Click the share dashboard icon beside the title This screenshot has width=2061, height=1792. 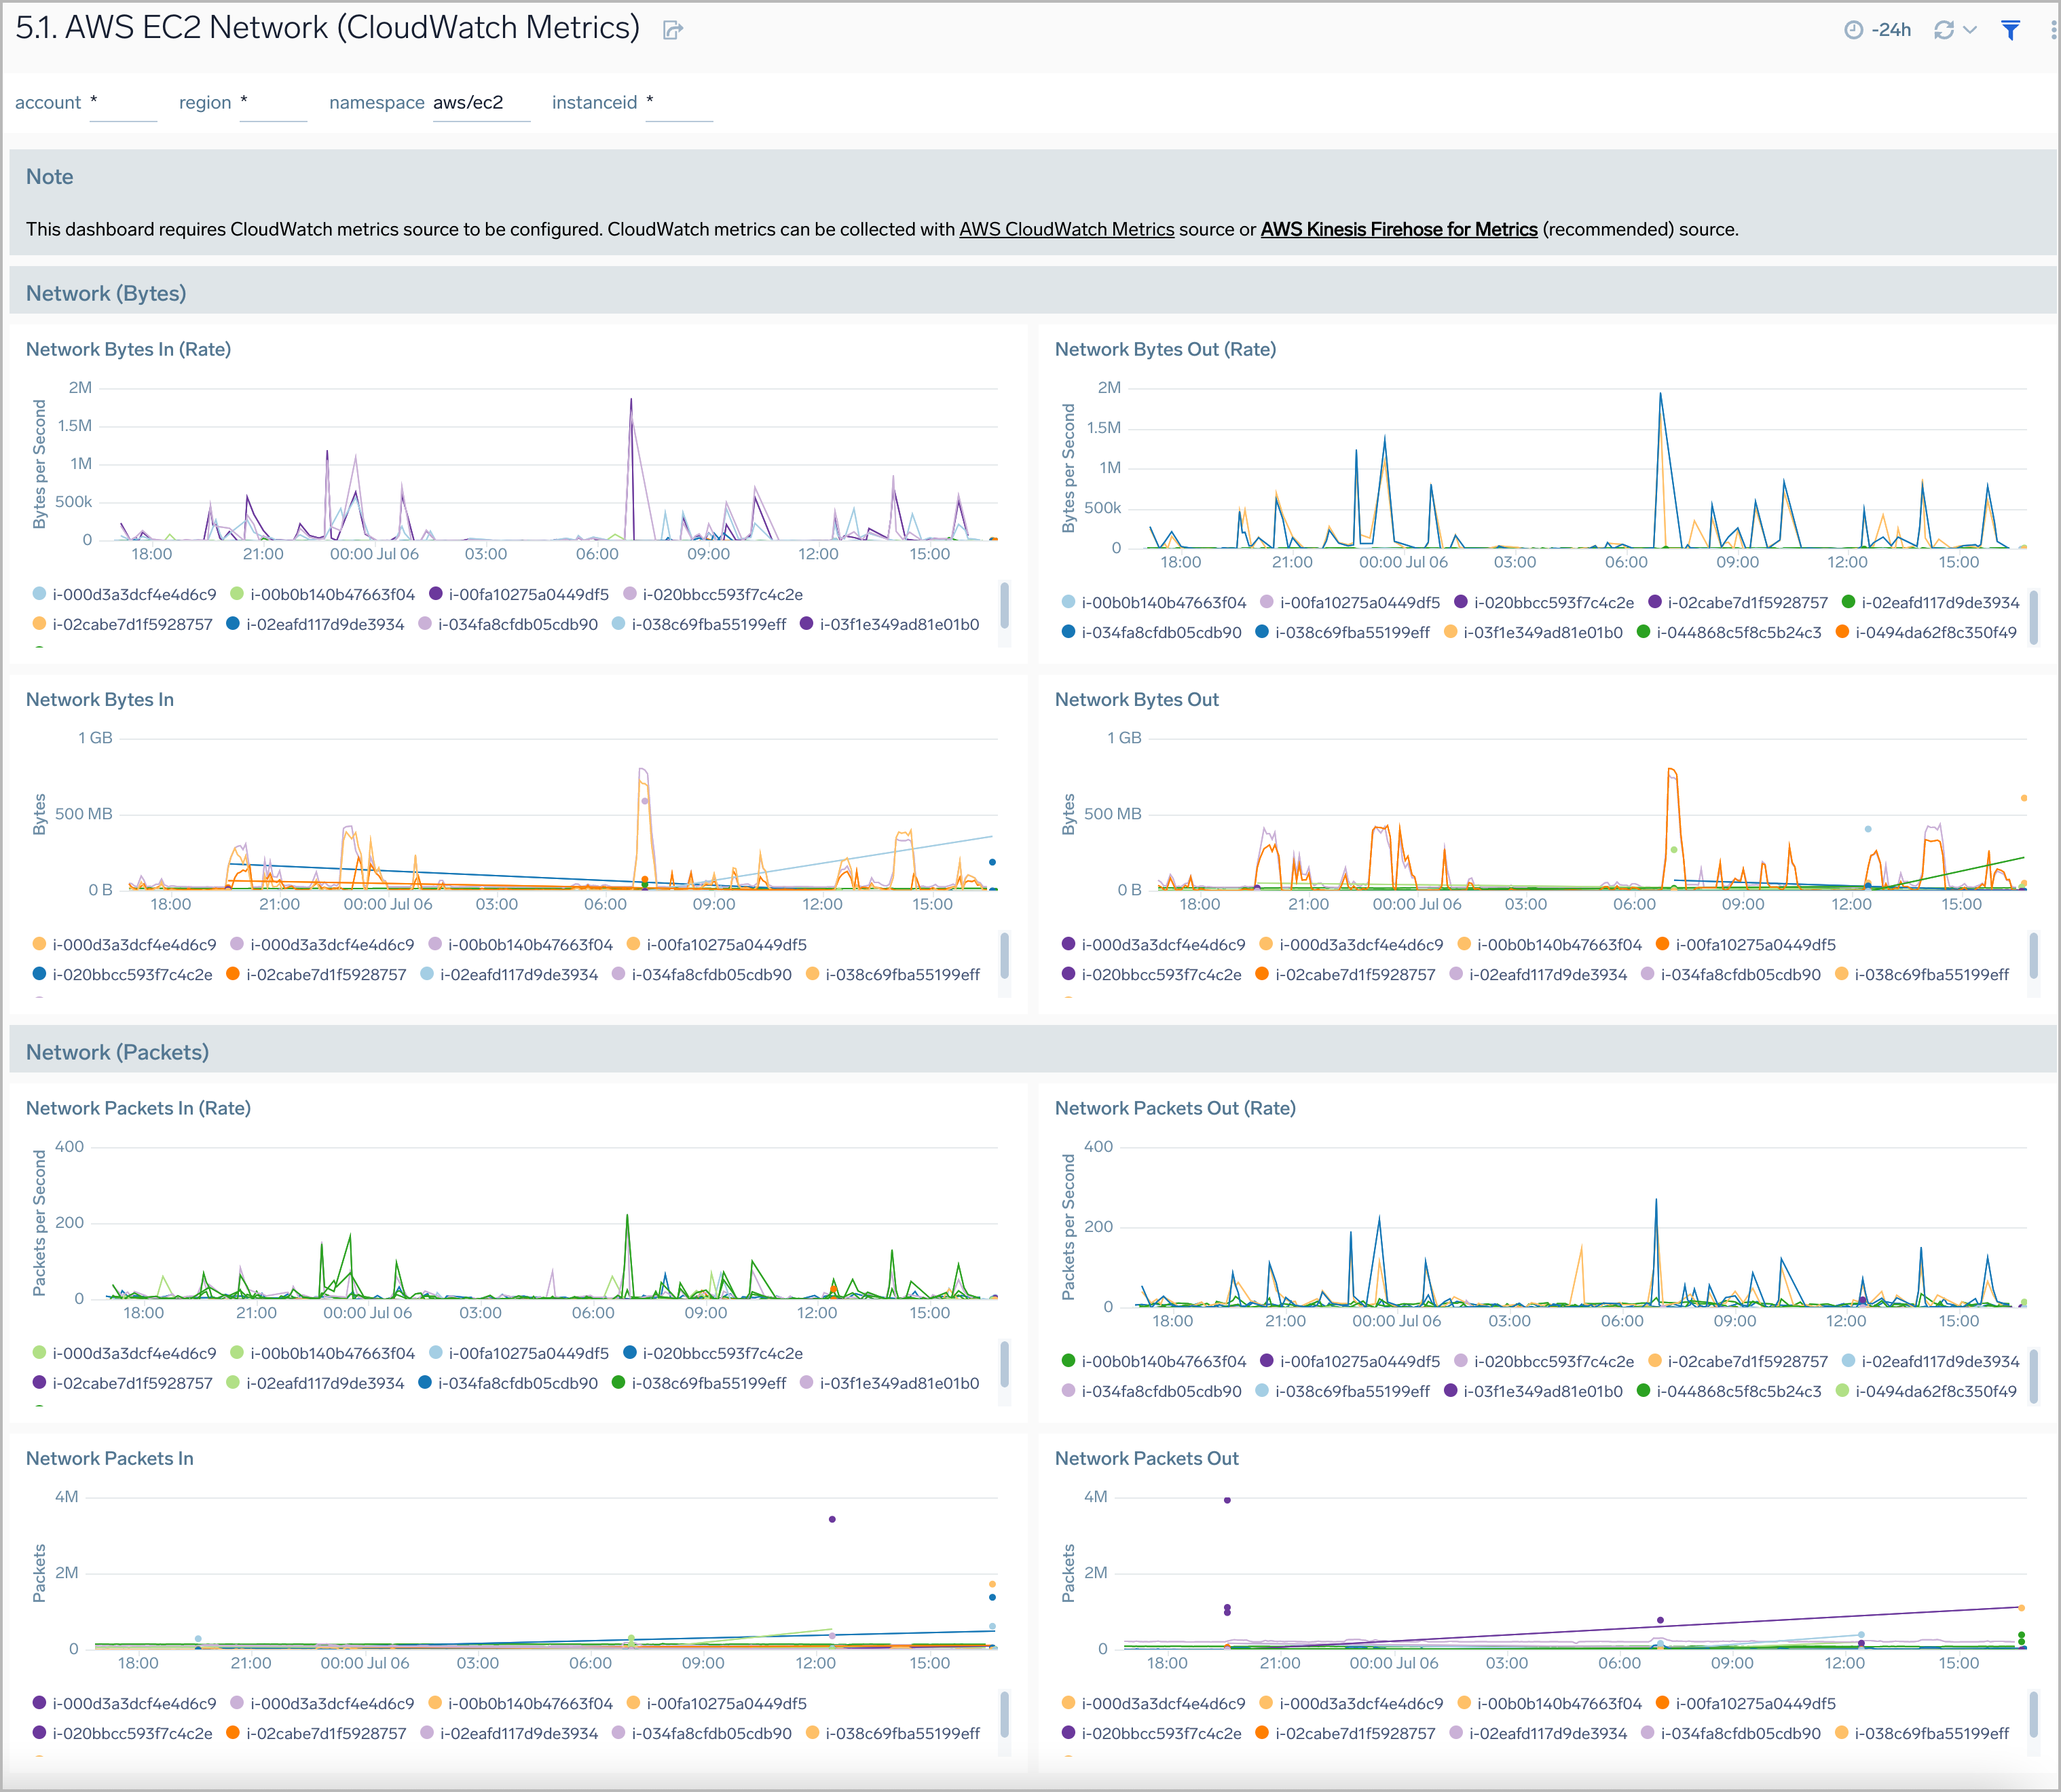[x=673, y=30]
